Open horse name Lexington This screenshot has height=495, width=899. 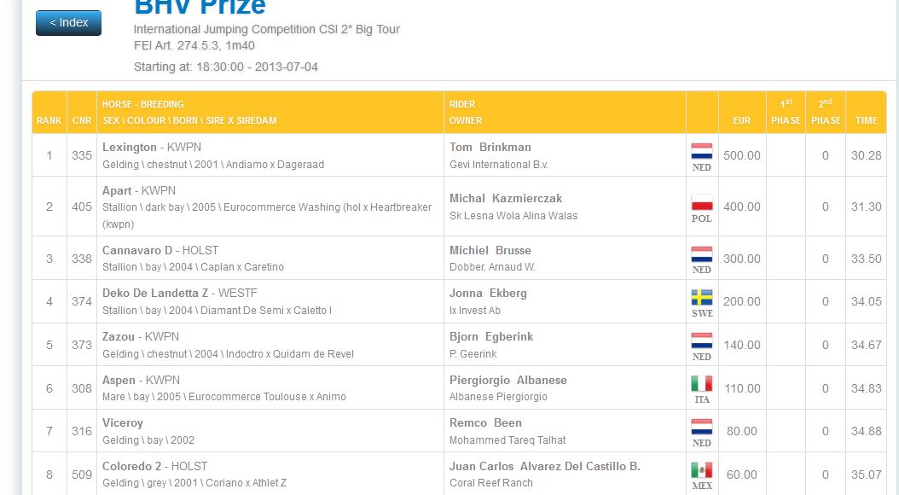(x=129, y=148)
